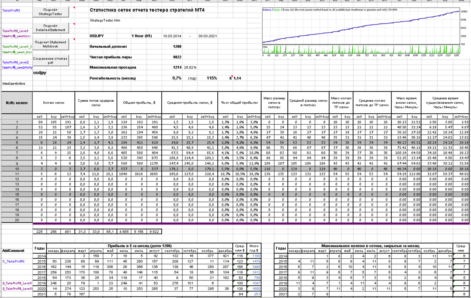Select the totals cell showing 65,1
Viewport: 471px width, 298px height.
point(110,231)
